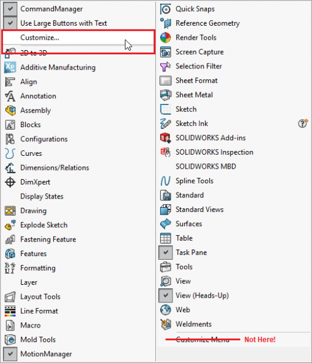Image resolution: width=312 pixels, height=363 pixels.
Task: Uncheck the CommandManager option
Action: (10, 9)
